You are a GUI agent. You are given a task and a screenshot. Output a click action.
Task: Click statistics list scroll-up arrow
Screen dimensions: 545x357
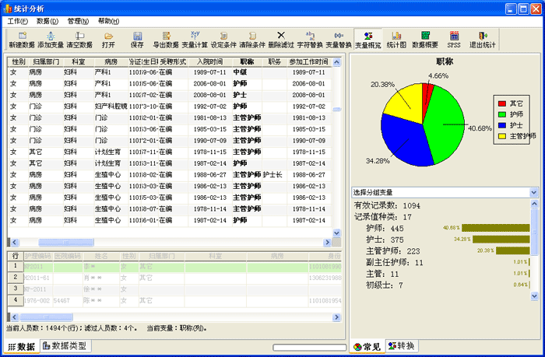pyautogui.click(x=535, y=204)
